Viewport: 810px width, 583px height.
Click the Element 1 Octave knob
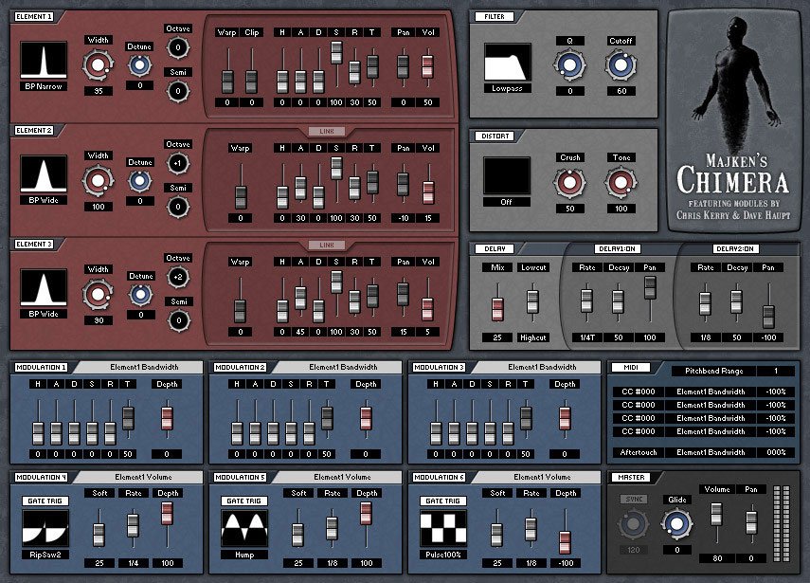178,47
